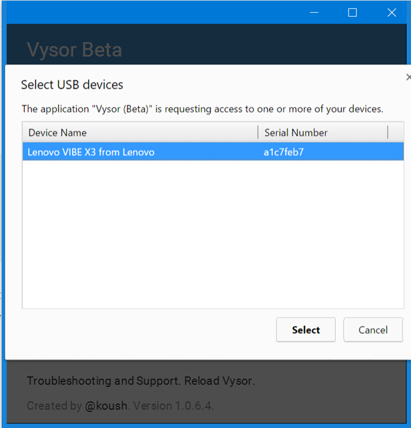The width and height of the screenshot is (411, 428).
Task: Minimize the Vysor window
Action: tap(314, 13)
